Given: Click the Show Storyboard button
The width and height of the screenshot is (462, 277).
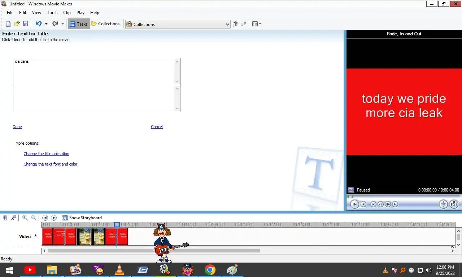Looking at the screenshot, I should pos(82,218).
